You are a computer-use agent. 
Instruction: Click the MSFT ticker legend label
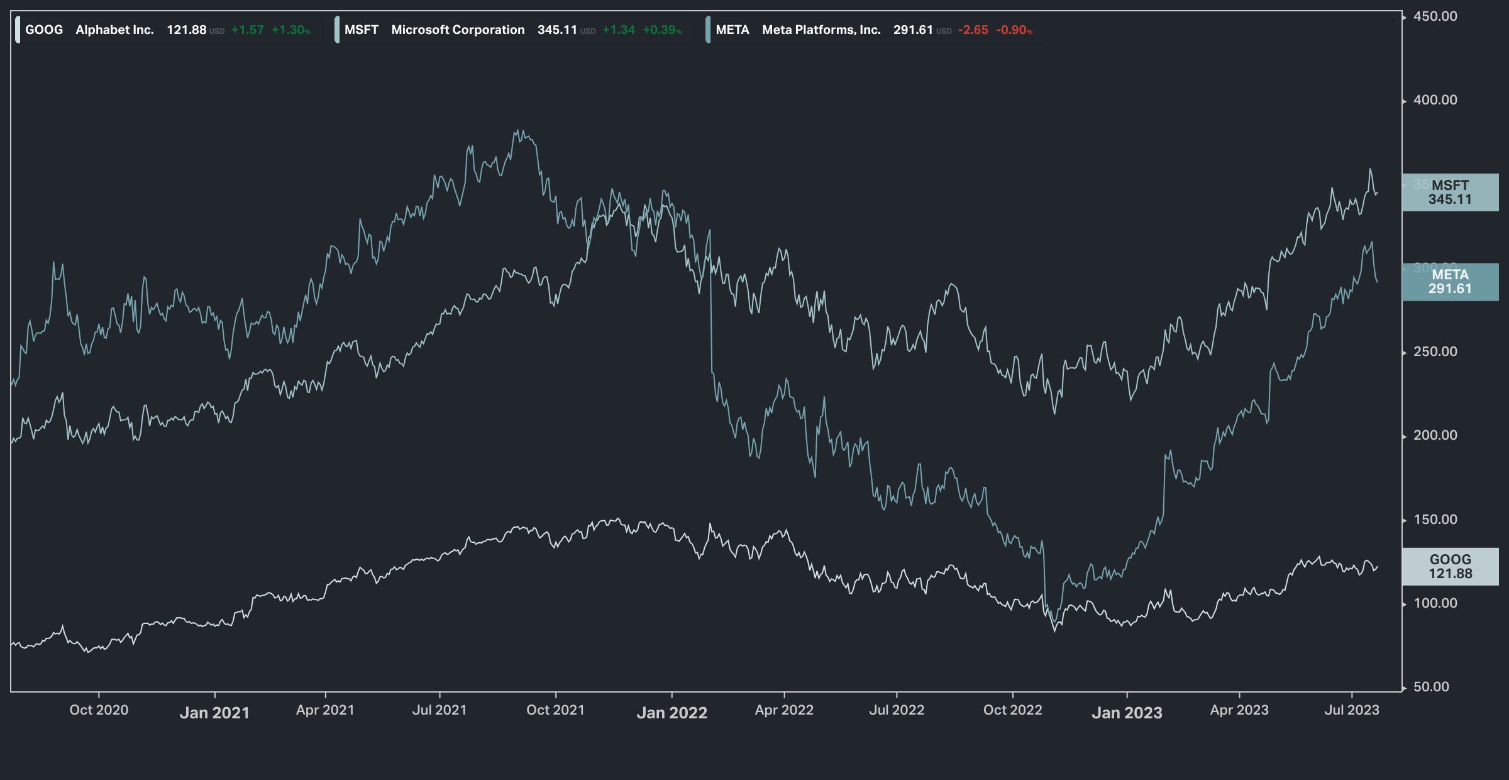point(362,30)
